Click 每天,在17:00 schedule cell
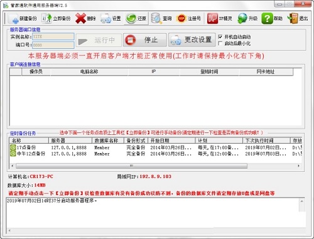The width and height of the screenshot is (314, 239). tap(218, 147)
